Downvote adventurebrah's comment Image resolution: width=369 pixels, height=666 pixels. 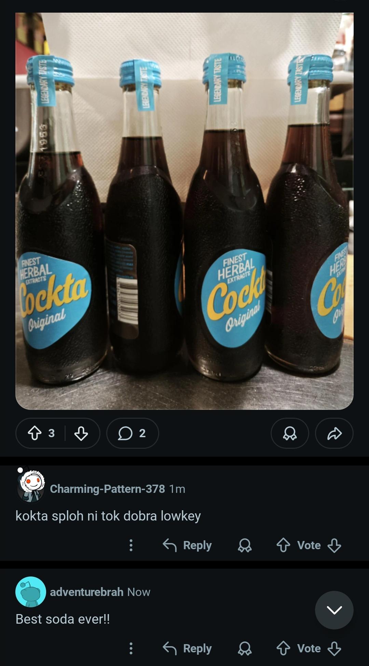(x=334, y=649)
